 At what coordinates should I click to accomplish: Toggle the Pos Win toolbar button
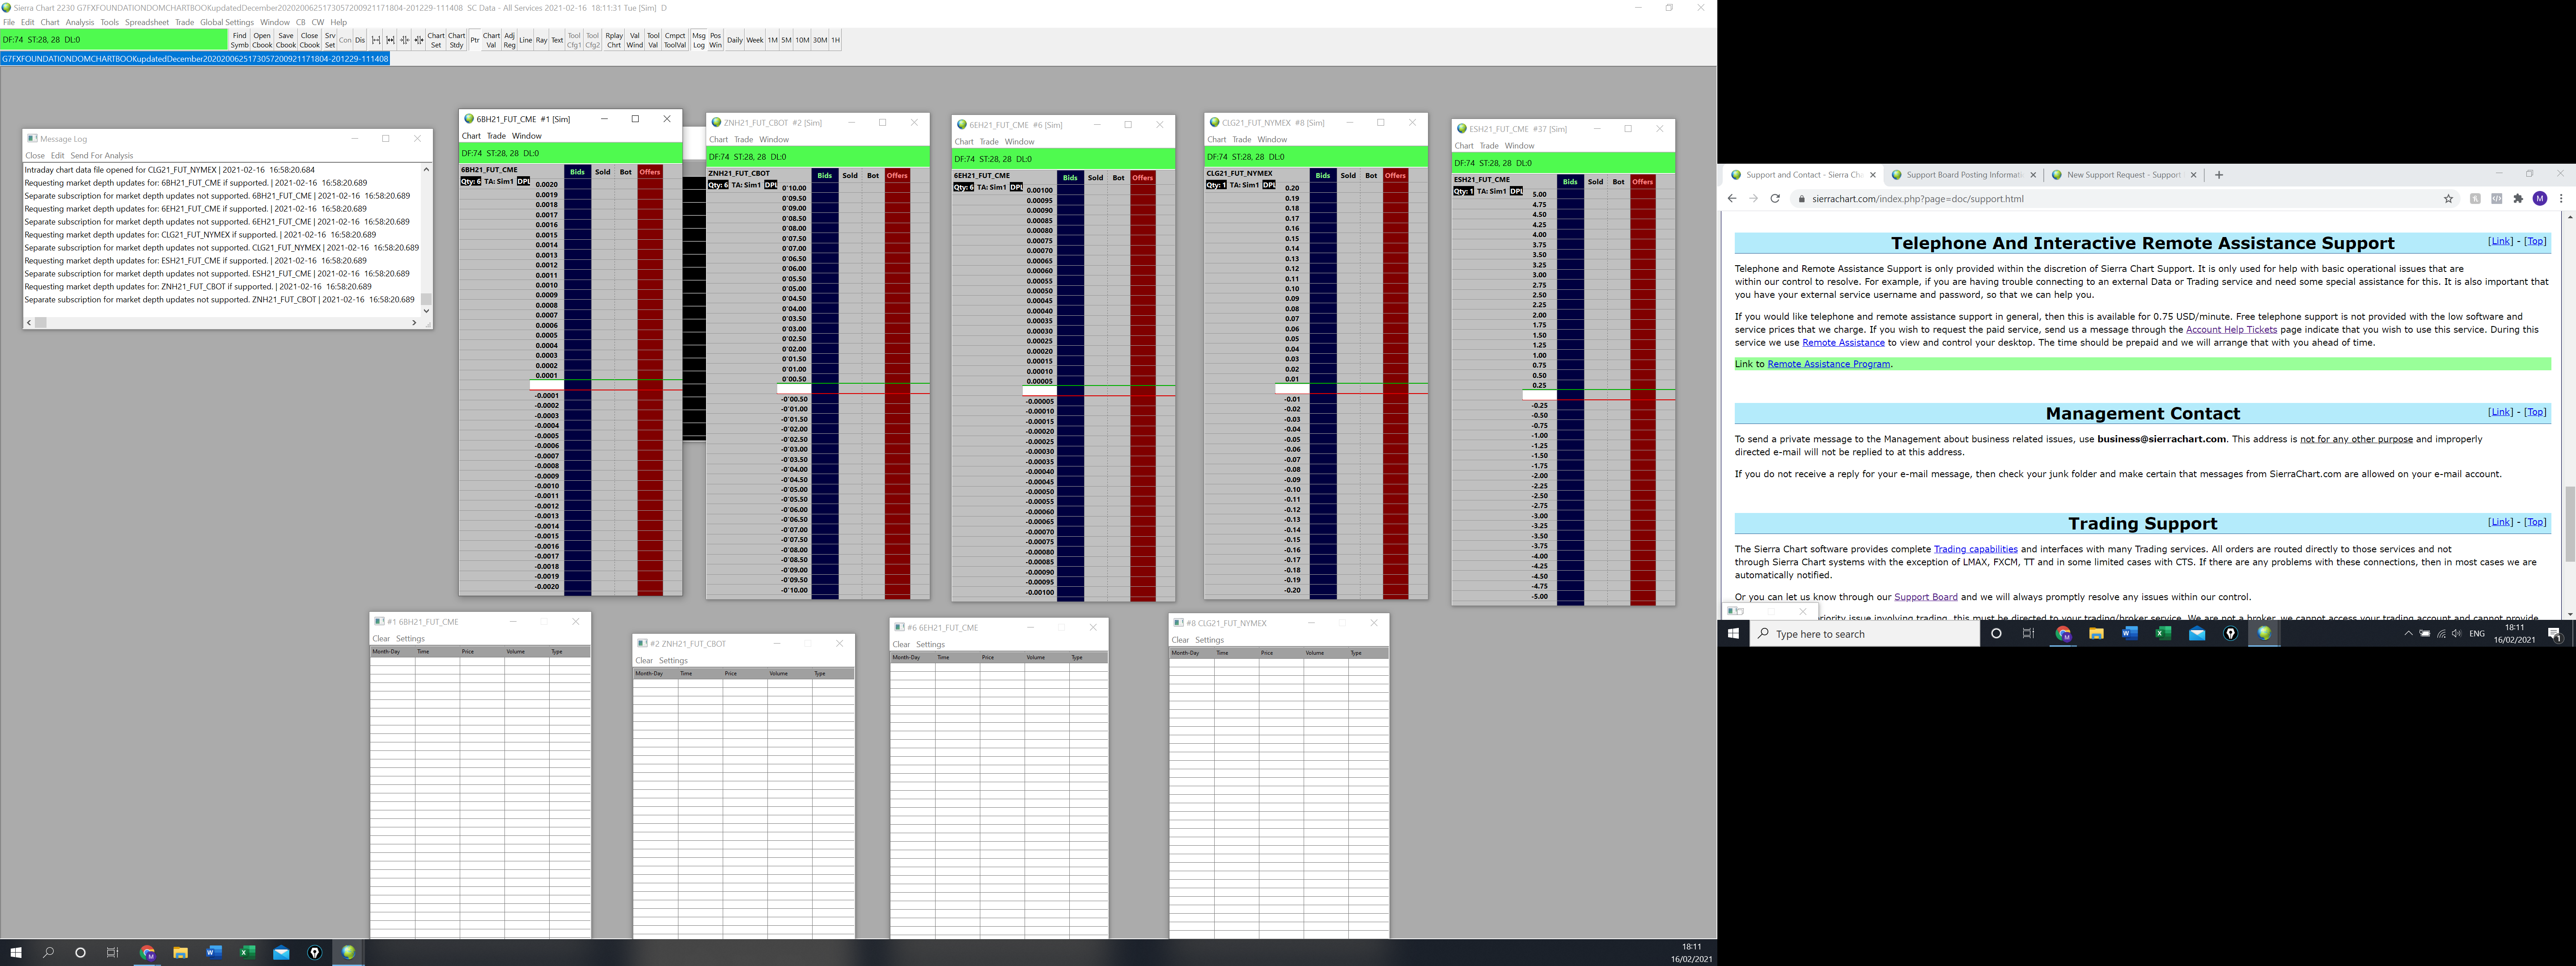715,40
